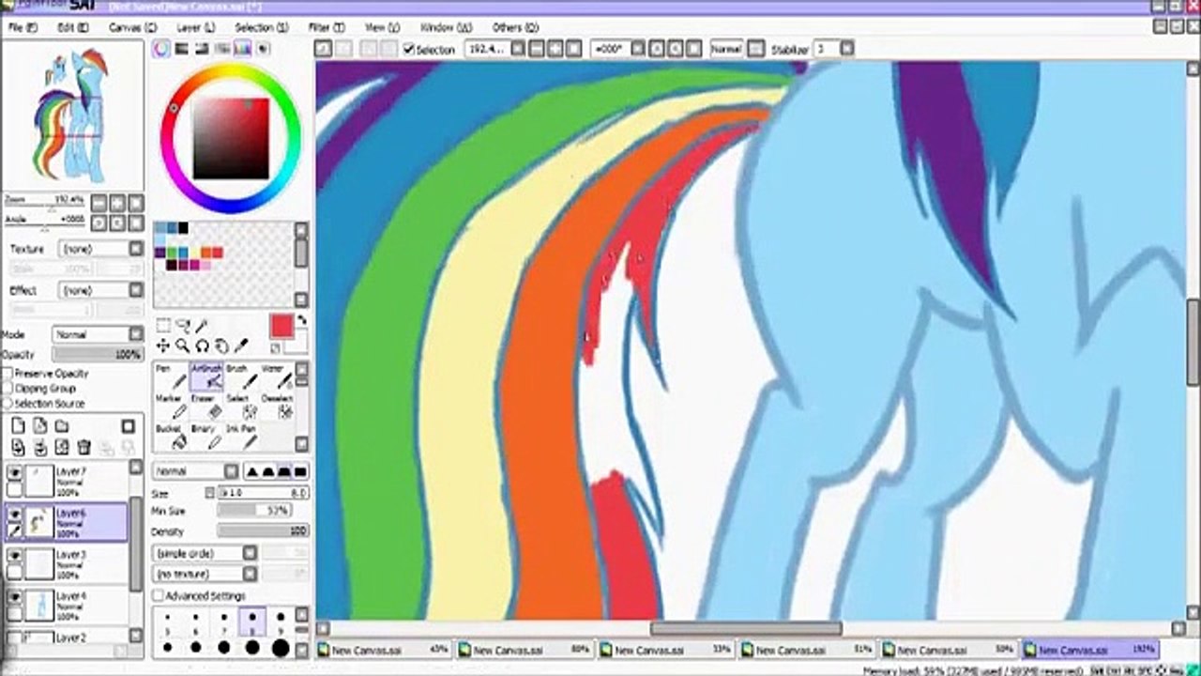Open the Selection menu
Image resolution: width=1201 pixels, height=676 pixels.
pyautogui.click(x=261, y=28)
